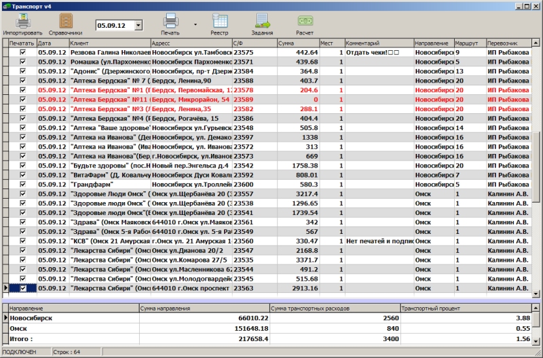Click route cell 13 in Адонис row

(x=470, y=71)
